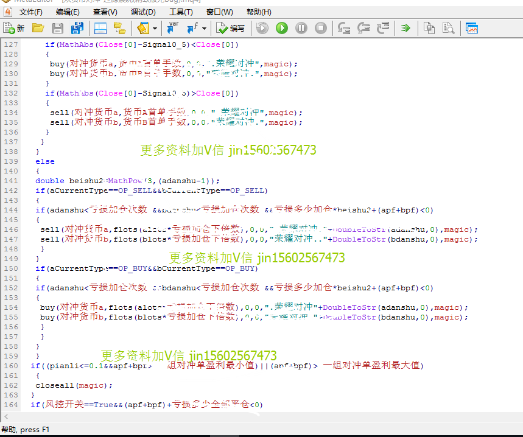Open the MQL wizard yellow book icon
Image resolution: width=523 pixels, height=437 pixels.
[x=143, y=29]
